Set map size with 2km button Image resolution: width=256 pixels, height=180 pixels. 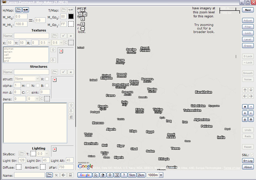pyautogui.click(x=141, y=175)
